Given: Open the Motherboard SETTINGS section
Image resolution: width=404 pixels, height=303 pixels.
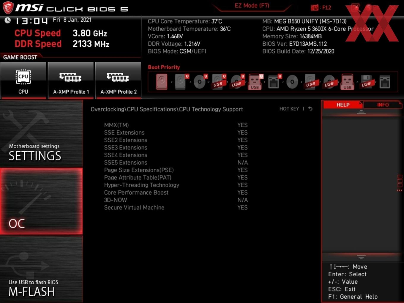Looking at the screenshot, I should [41, 134].
